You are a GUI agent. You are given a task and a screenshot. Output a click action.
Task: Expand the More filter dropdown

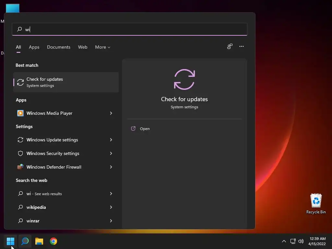point(103,47)
